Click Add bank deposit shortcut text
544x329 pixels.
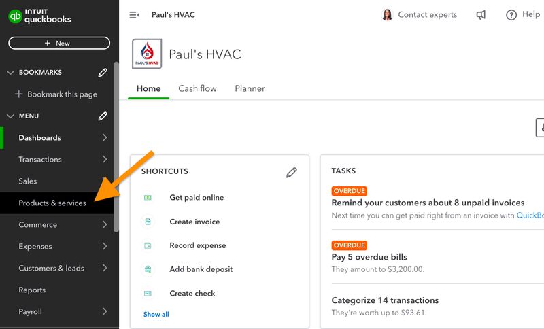(x=201, y=269)
